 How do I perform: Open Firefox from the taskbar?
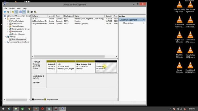click(x=36, y=109)
